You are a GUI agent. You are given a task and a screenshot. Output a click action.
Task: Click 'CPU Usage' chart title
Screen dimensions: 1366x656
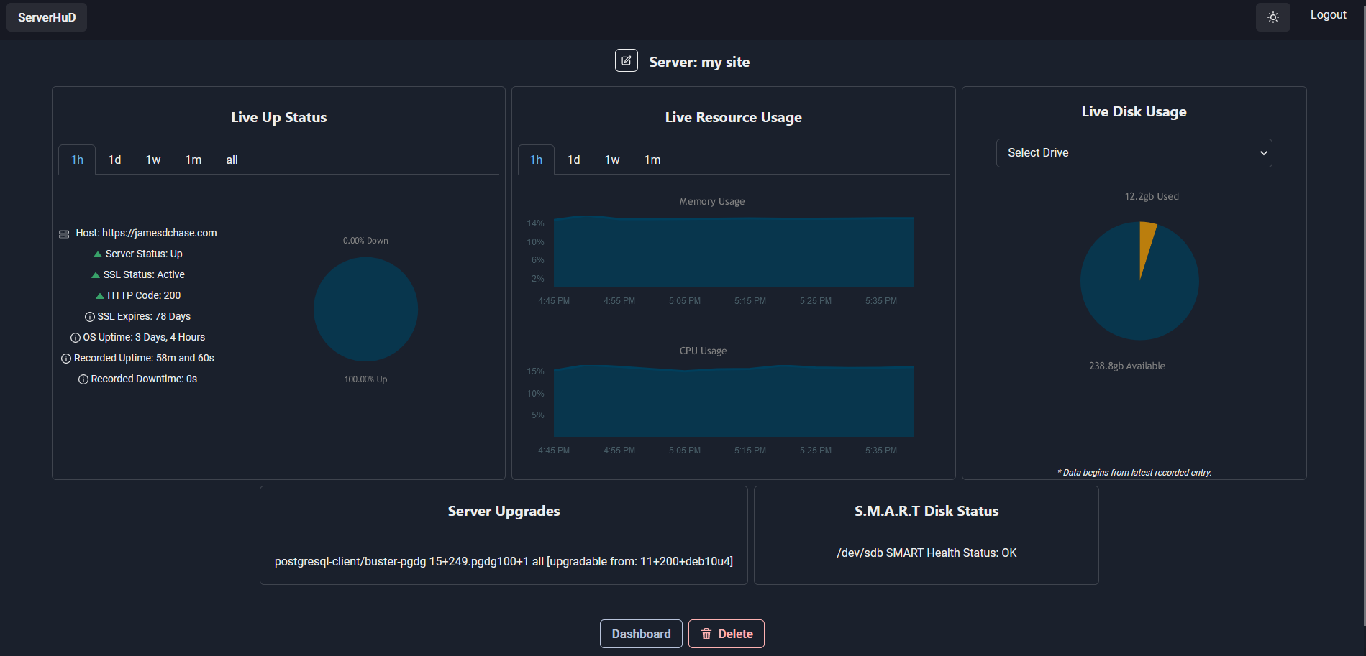click(x=703, y=351)
